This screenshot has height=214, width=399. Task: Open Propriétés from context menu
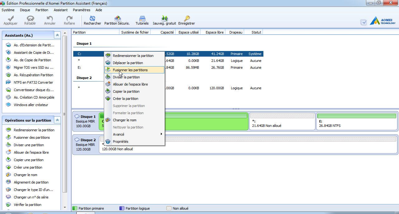(x=134, y=142)
